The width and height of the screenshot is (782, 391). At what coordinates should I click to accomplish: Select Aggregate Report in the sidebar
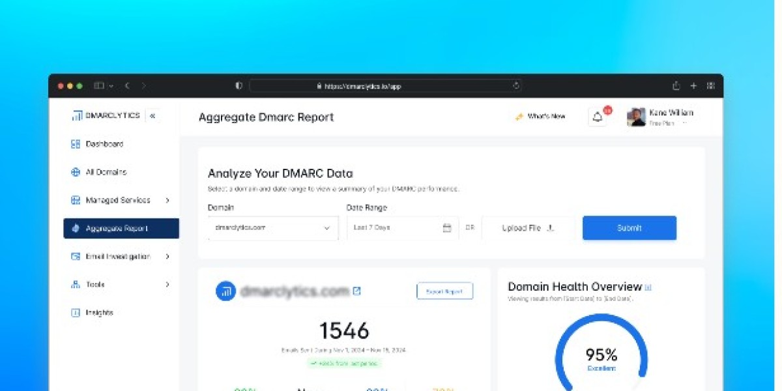121,228
